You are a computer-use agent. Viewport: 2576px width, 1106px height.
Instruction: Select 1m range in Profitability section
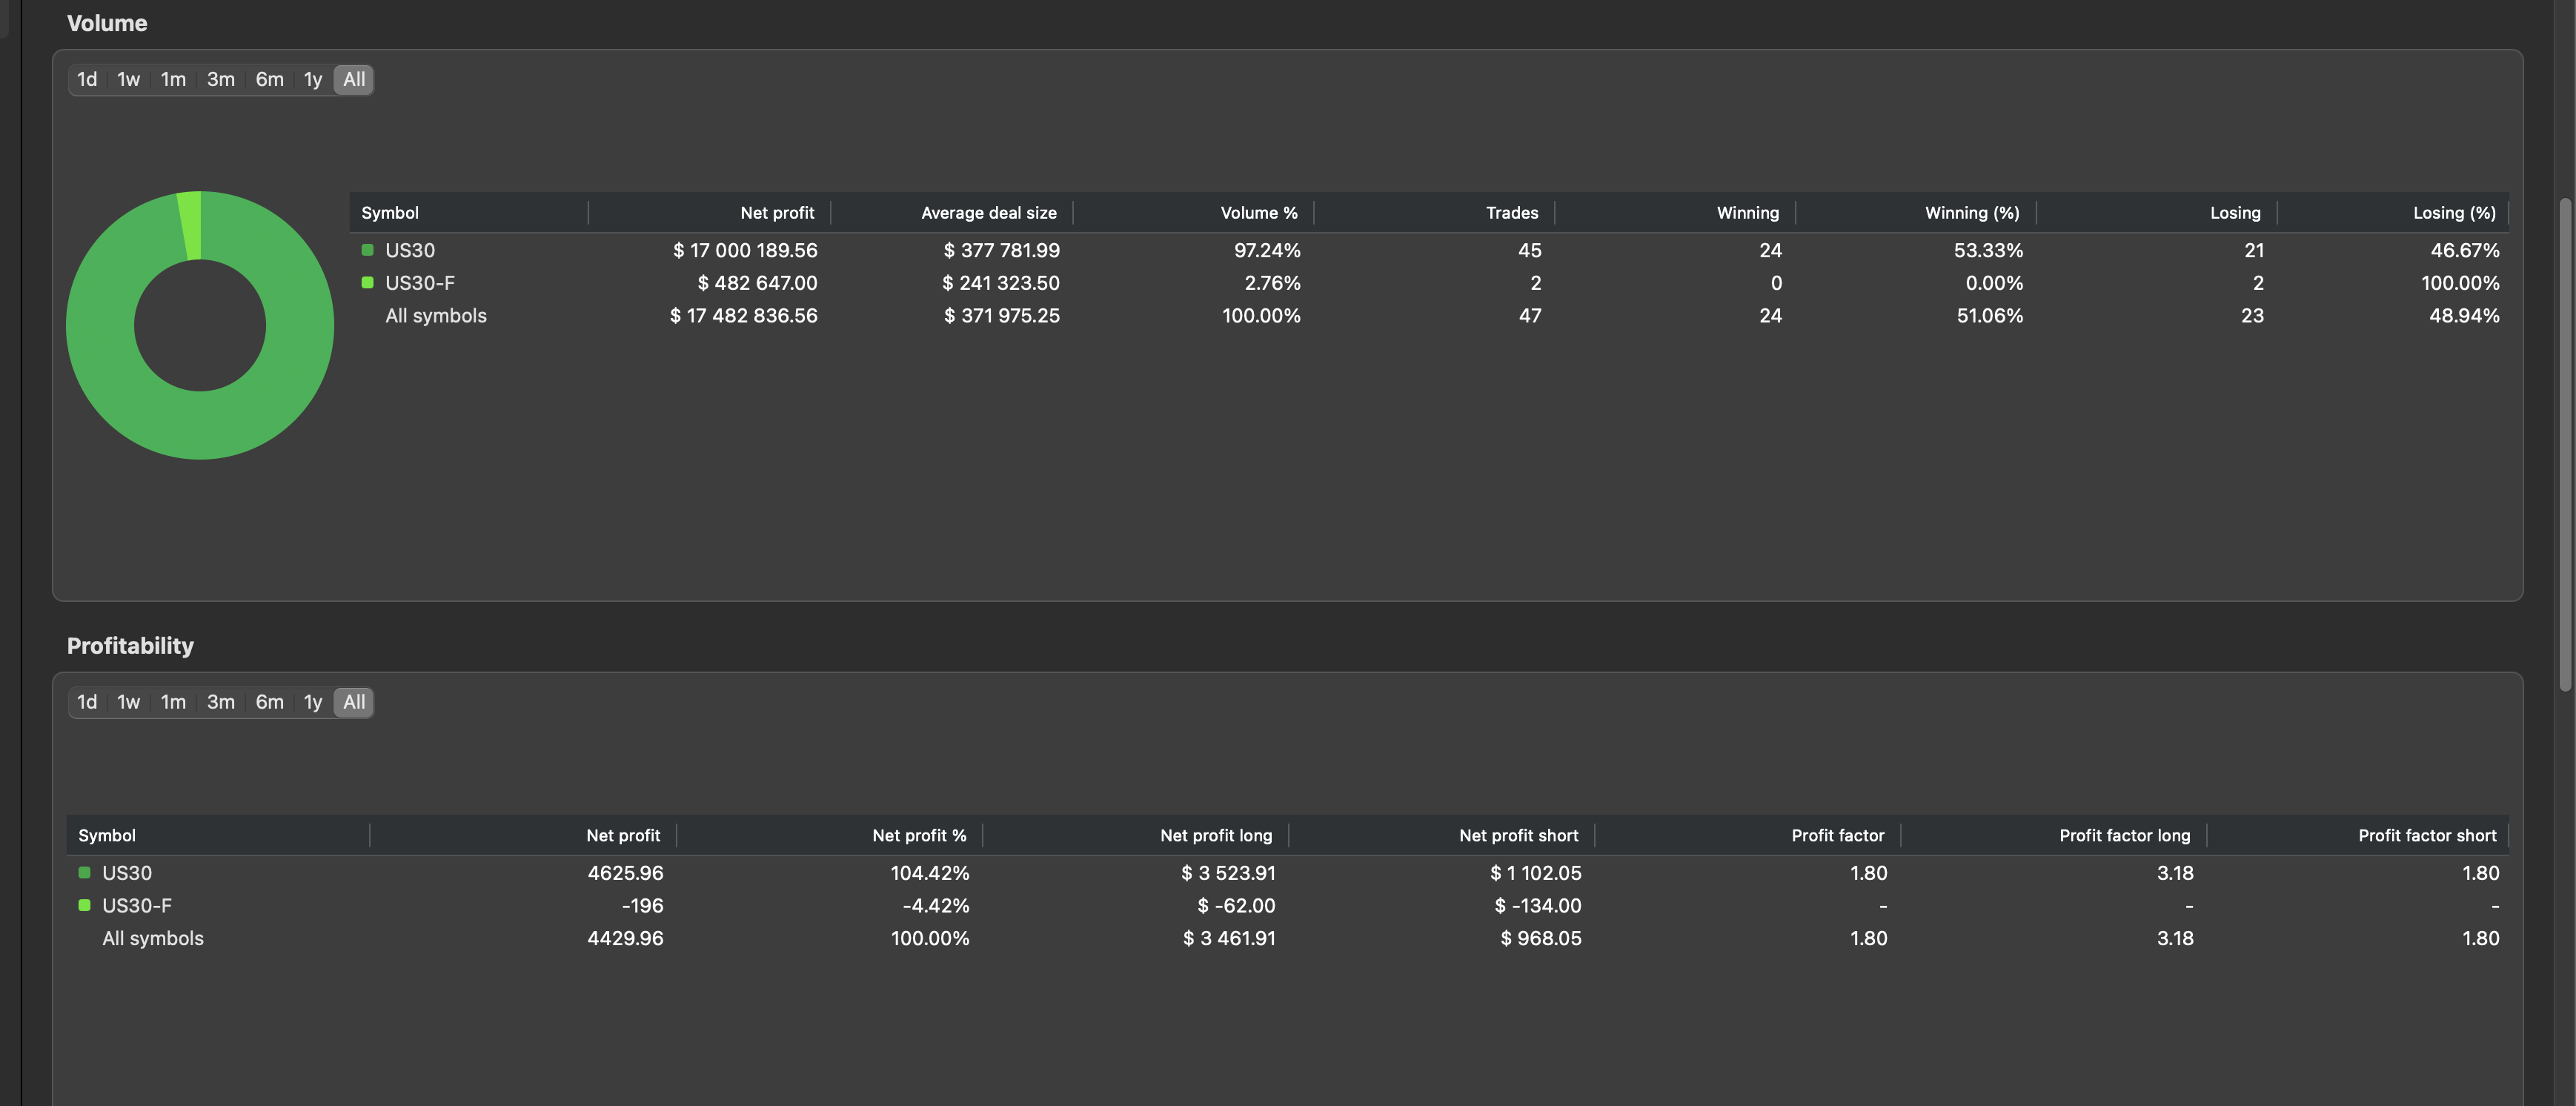tap(173, 702)
